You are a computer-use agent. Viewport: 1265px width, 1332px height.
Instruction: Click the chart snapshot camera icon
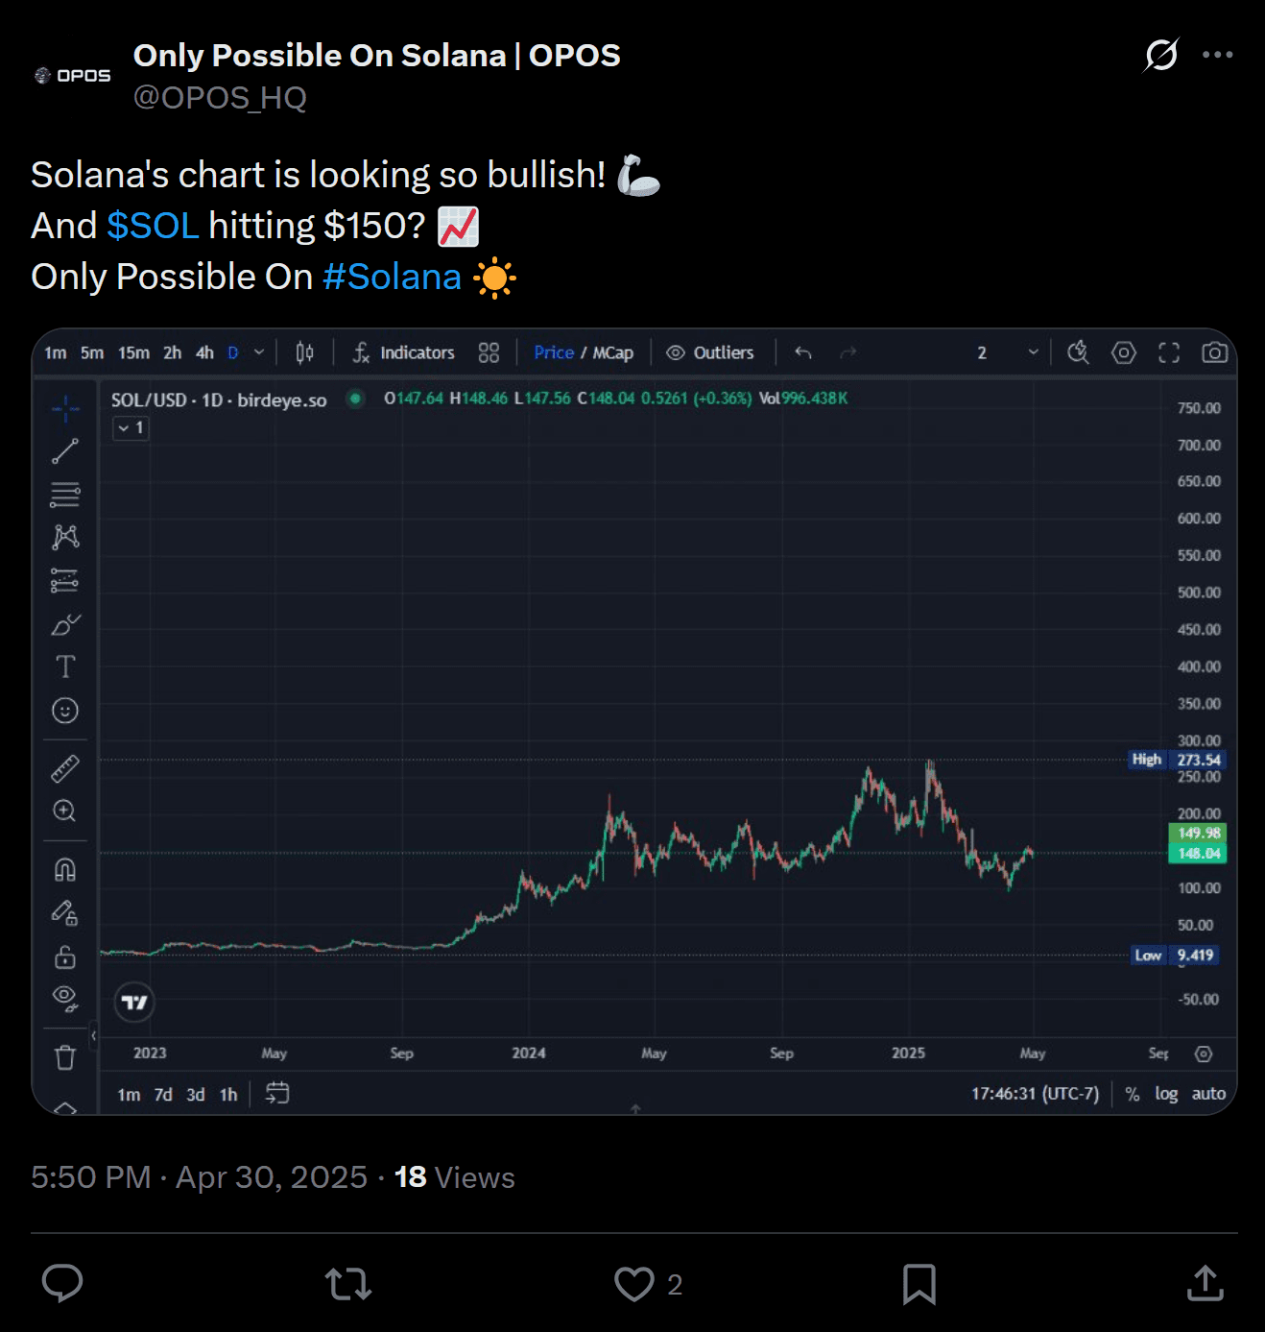(1214, 353)
